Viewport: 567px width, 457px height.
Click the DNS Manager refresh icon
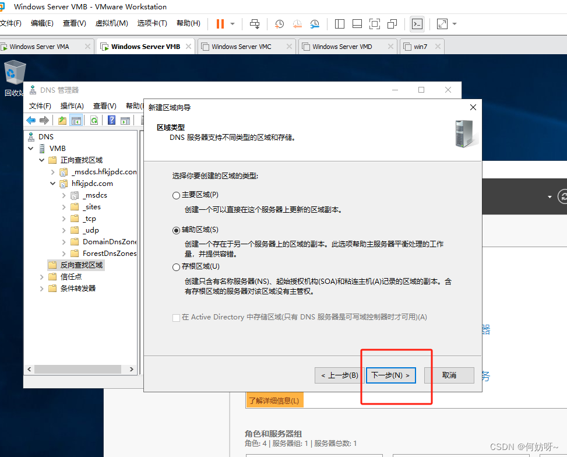pyautogui.click(x=93, y=121)
